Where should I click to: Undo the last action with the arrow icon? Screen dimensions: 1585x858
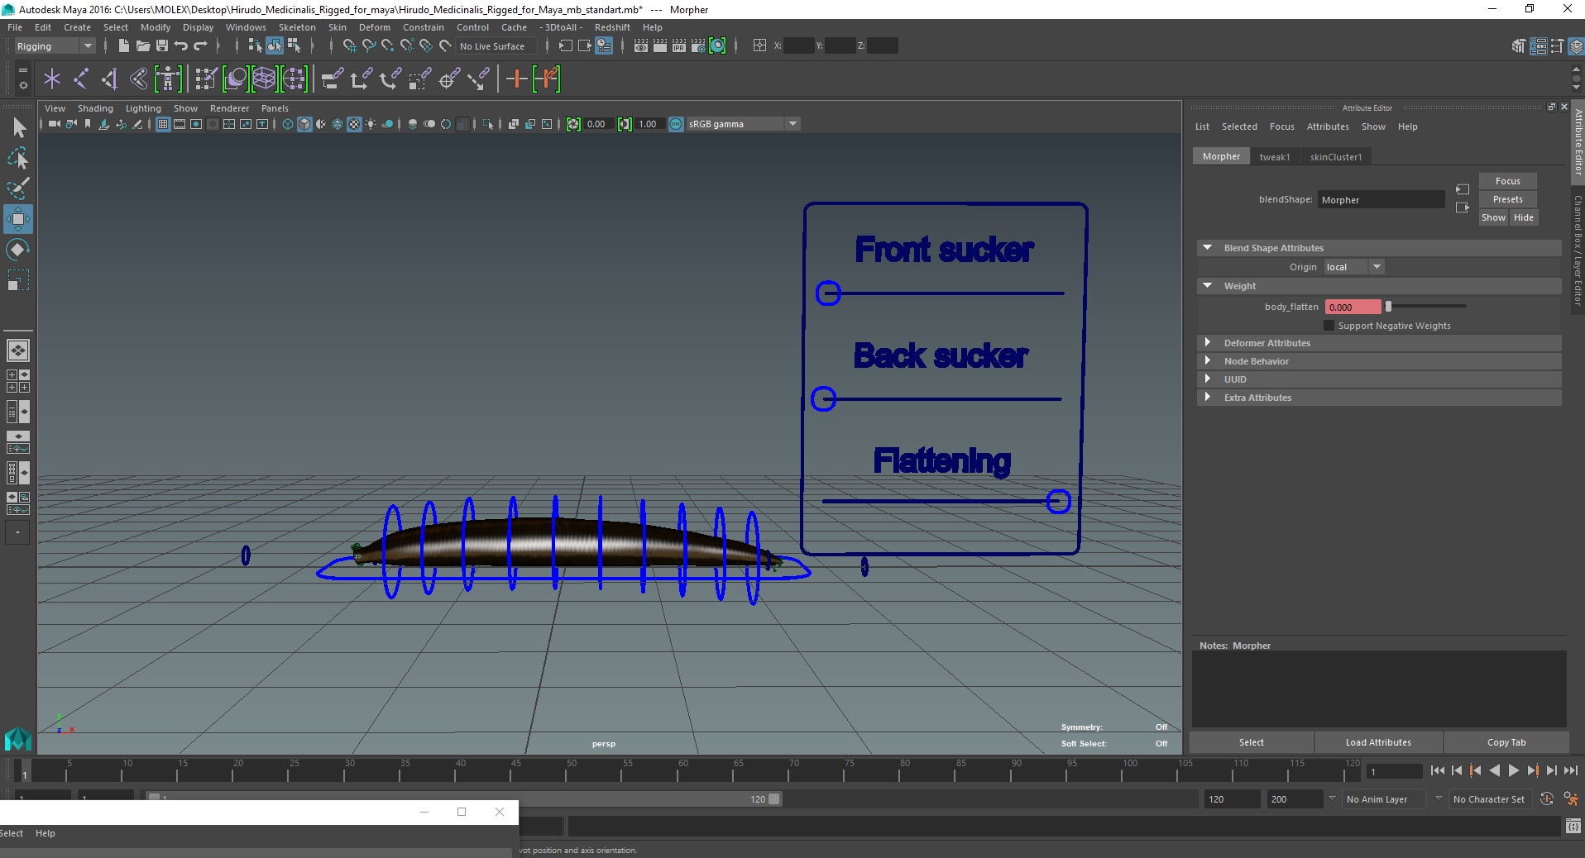(181, 46)
